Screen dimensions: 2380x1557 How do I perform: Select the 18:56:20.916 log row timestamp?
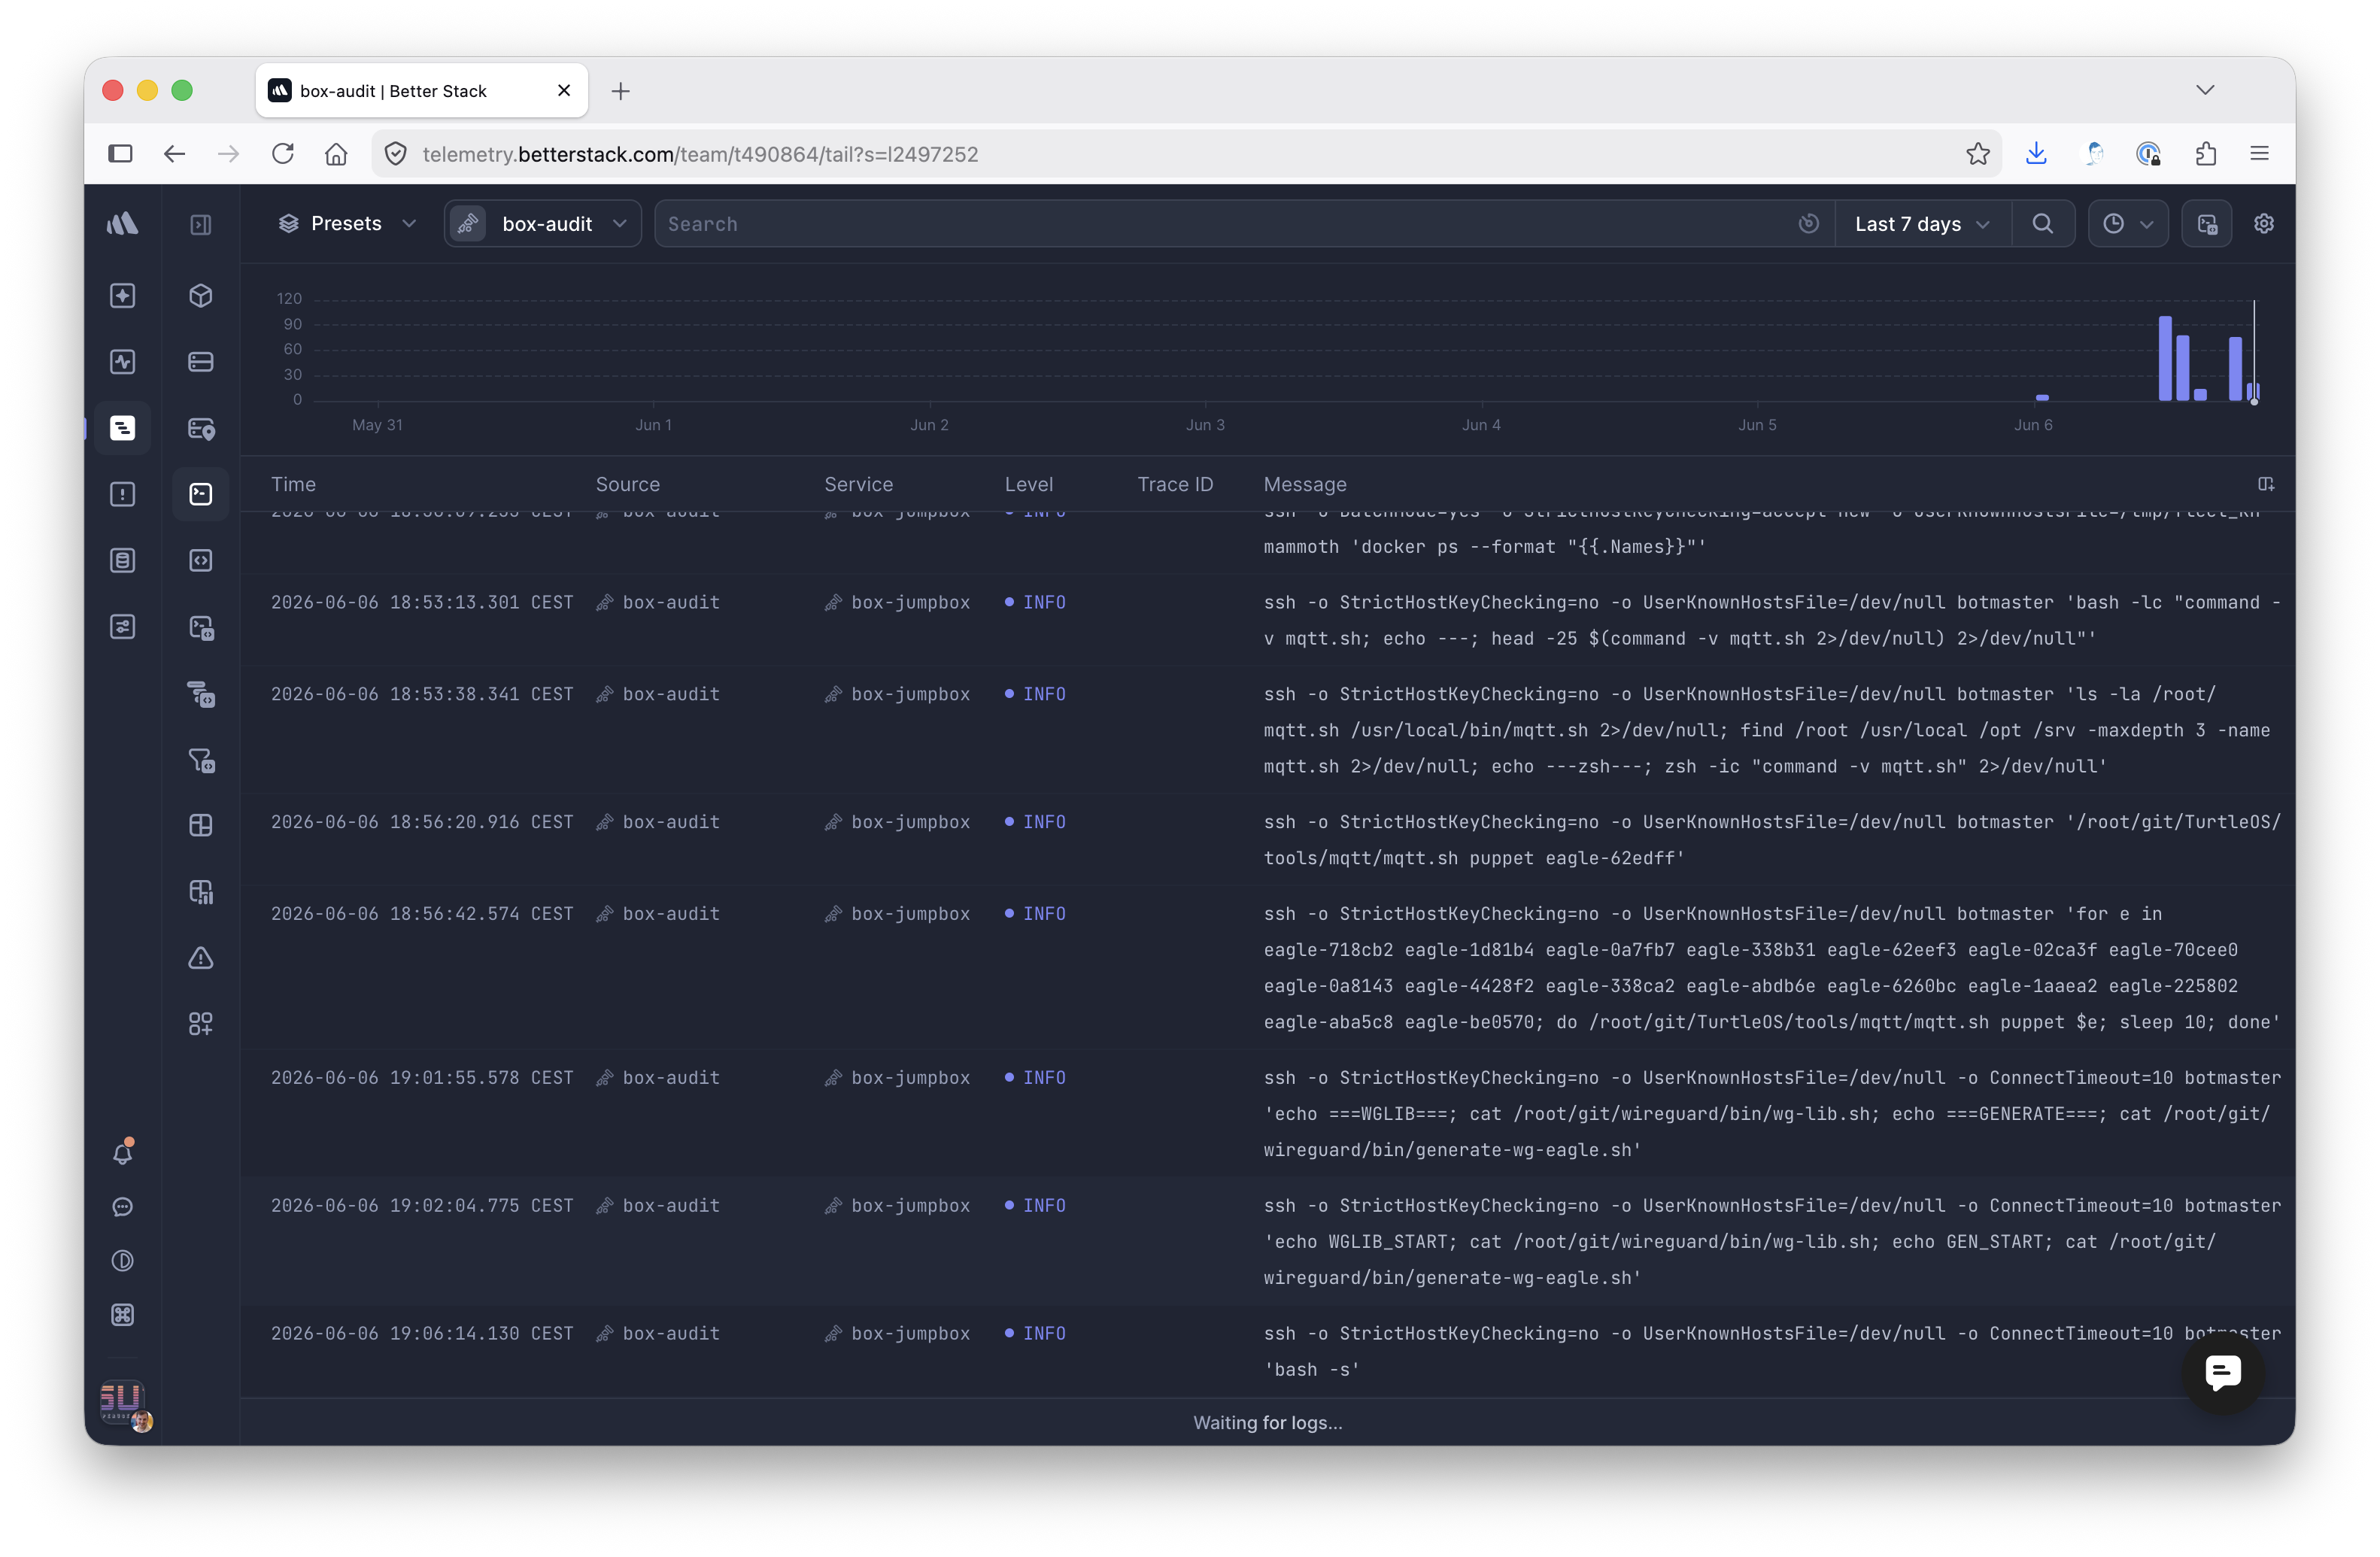click(x=421, y=822)
